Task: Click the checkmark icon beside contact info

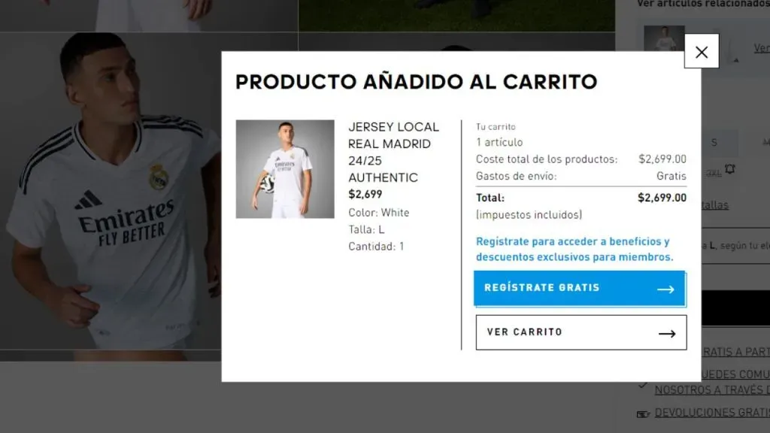Action: [642, 386]
